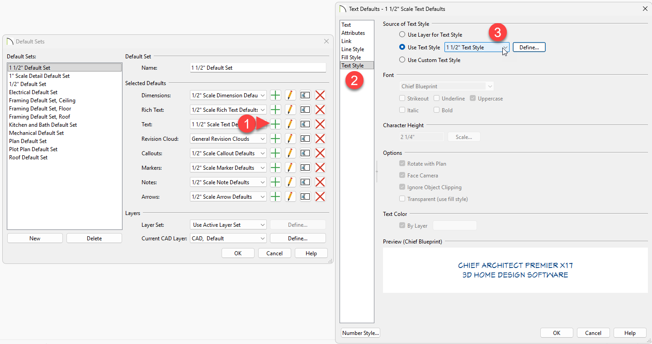Viewport: 652px width, 344px height.
Task: Click copy icon for Revision Cloud row
Action: point(305,139)
